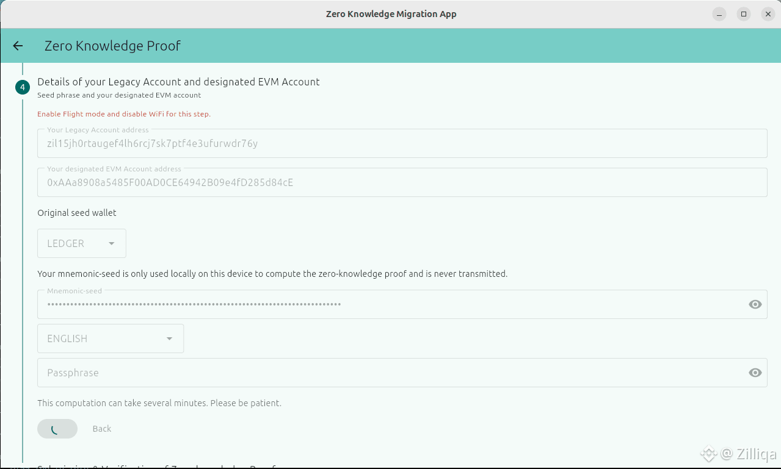
Task: Click the LEDGER dropdown arrow
Action: tap(112, 244)
